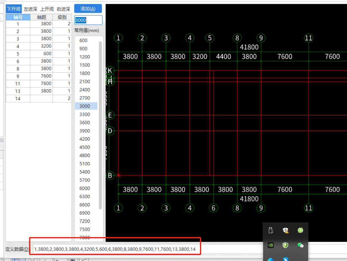347x261 pixels.
Task: Switch to the 下开间 tab
Action: tap(14, 9)
